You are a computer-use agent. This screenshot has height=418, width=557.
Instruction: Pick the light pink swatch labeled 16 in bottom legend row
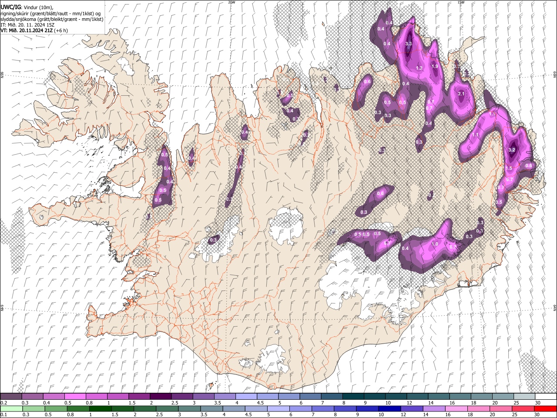click(456, 408)
